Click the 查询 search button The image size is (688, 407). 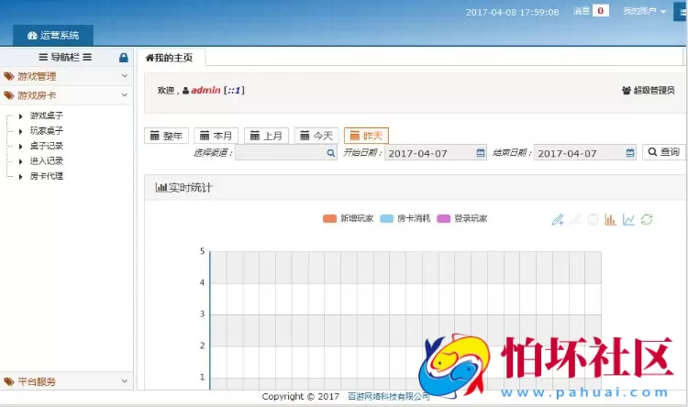[x=664, y=152]
